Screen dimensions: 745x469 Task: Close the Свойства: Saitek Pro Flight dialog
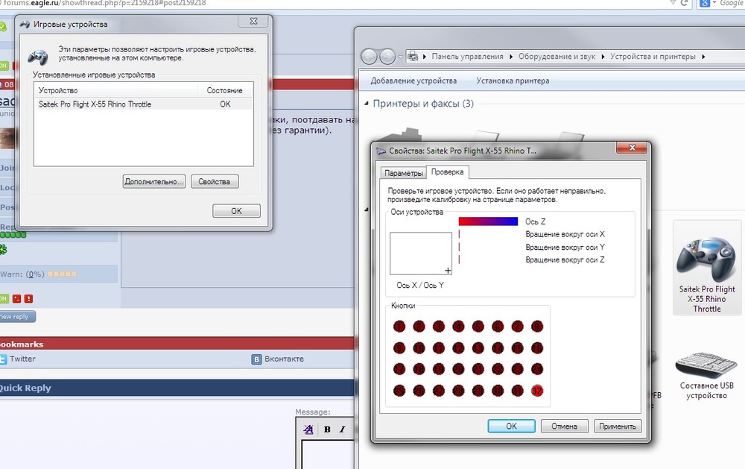pos(632,148)
